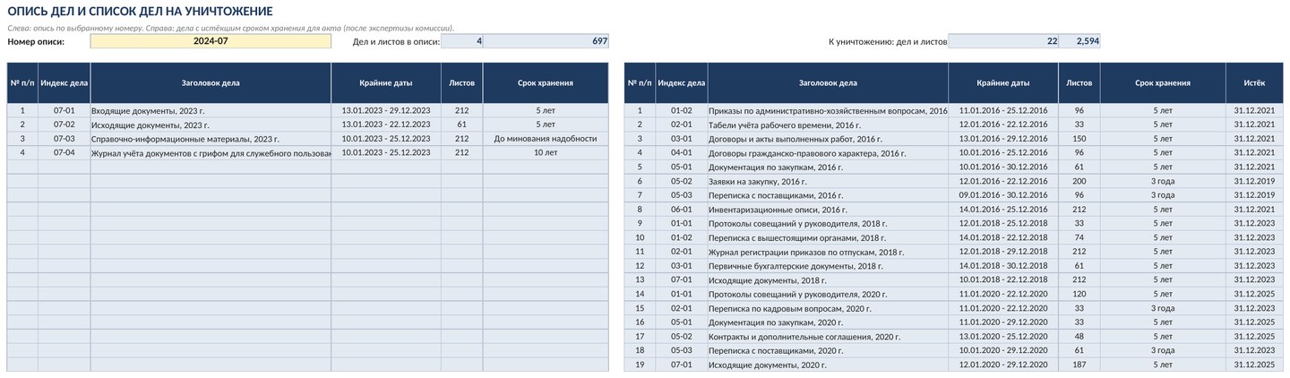1290x378 pixels.
Task: Select the cell "Табели учёта рабочего времени, 2016 г."
Action: 828,125
